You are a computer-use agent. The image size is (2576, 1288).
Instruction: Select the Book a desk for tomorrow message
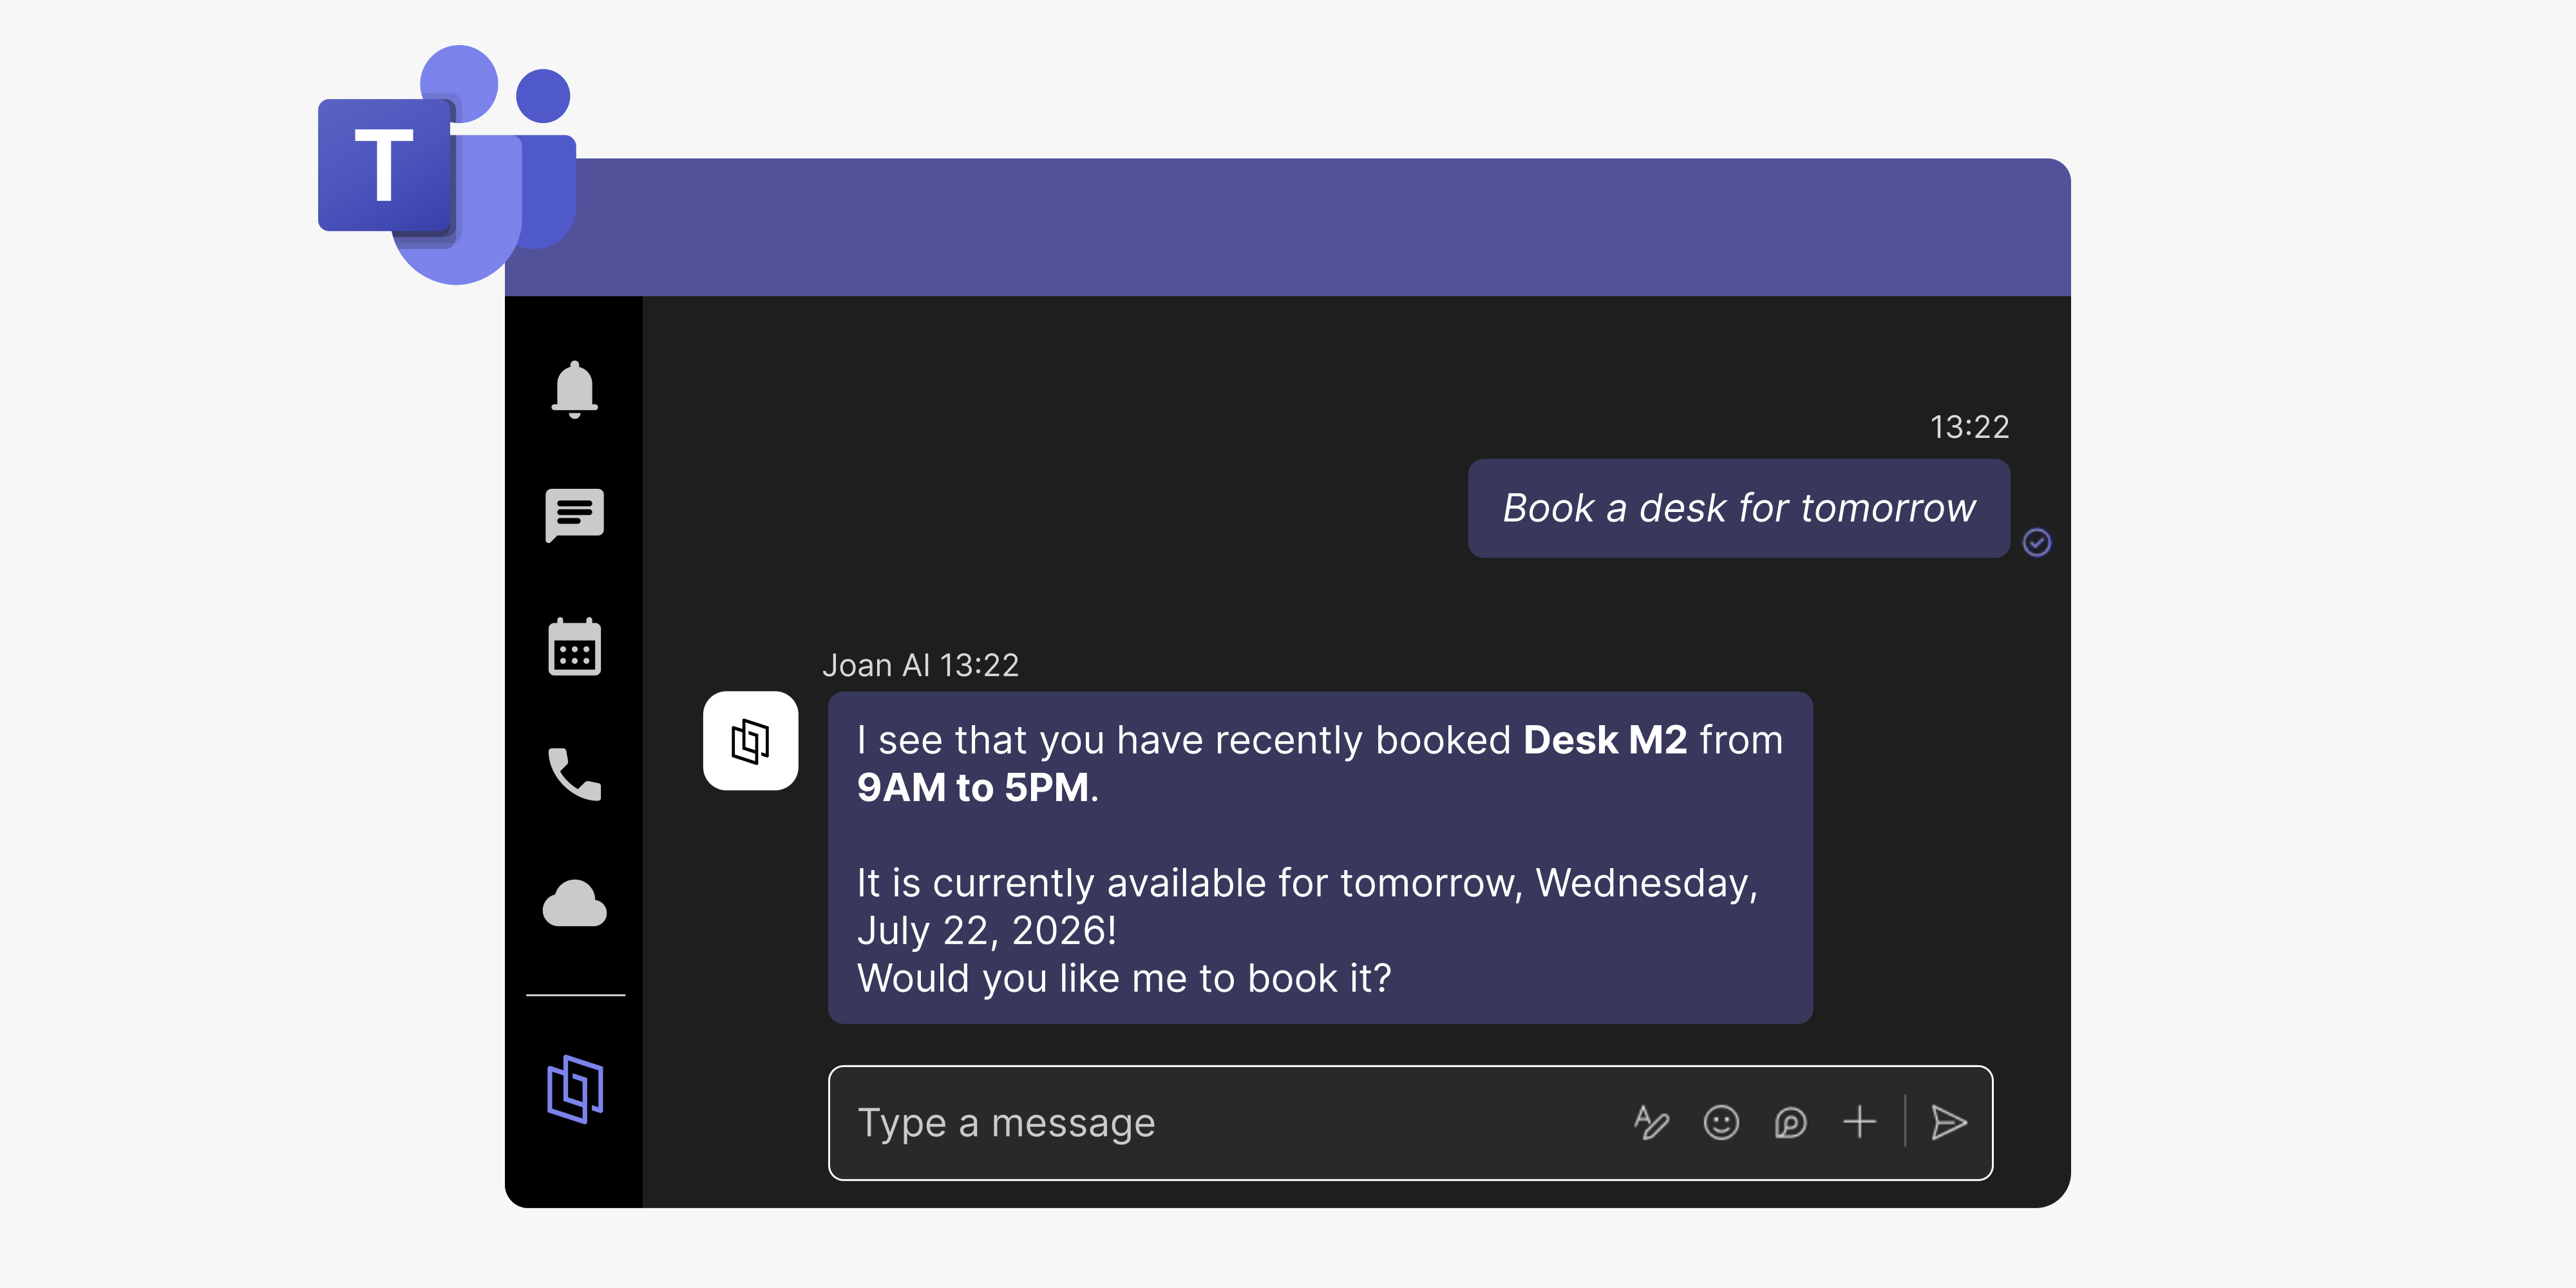1738,508
